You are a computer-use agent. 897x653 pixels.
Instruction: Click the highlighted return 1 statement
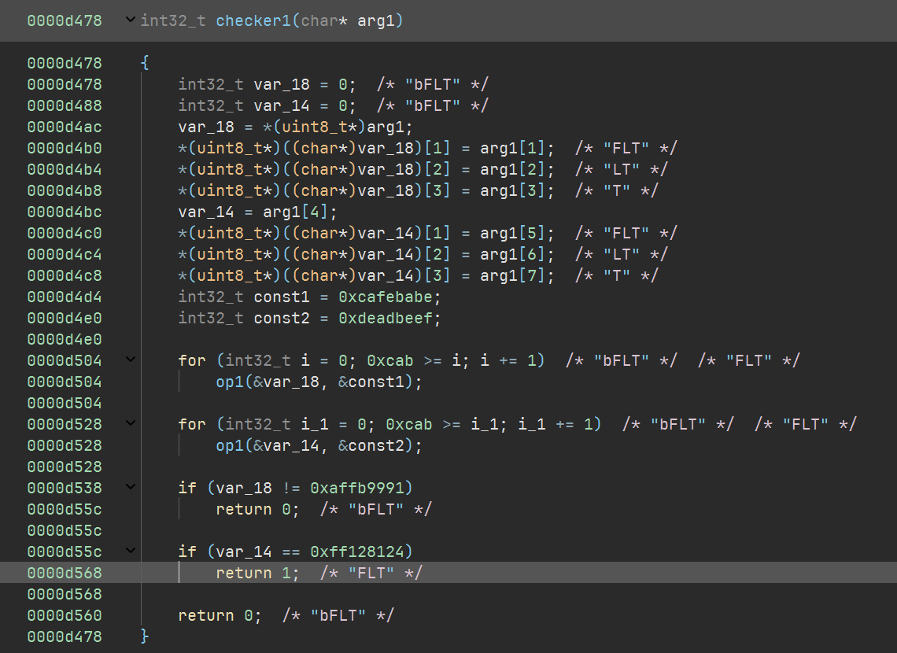click(x=257, y=573)
